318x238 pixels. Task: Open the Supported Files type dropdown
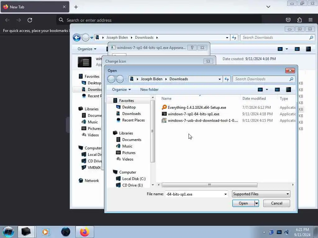(x=261, y=194)
